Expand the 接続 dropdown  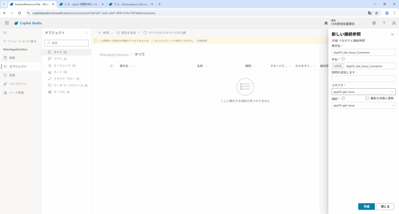pos(392,105)
